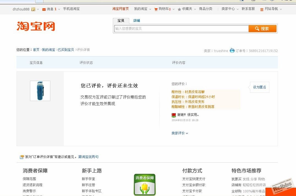Expand the dhzhou888 account dropdown
296x196 pixels.
(38, 9)
